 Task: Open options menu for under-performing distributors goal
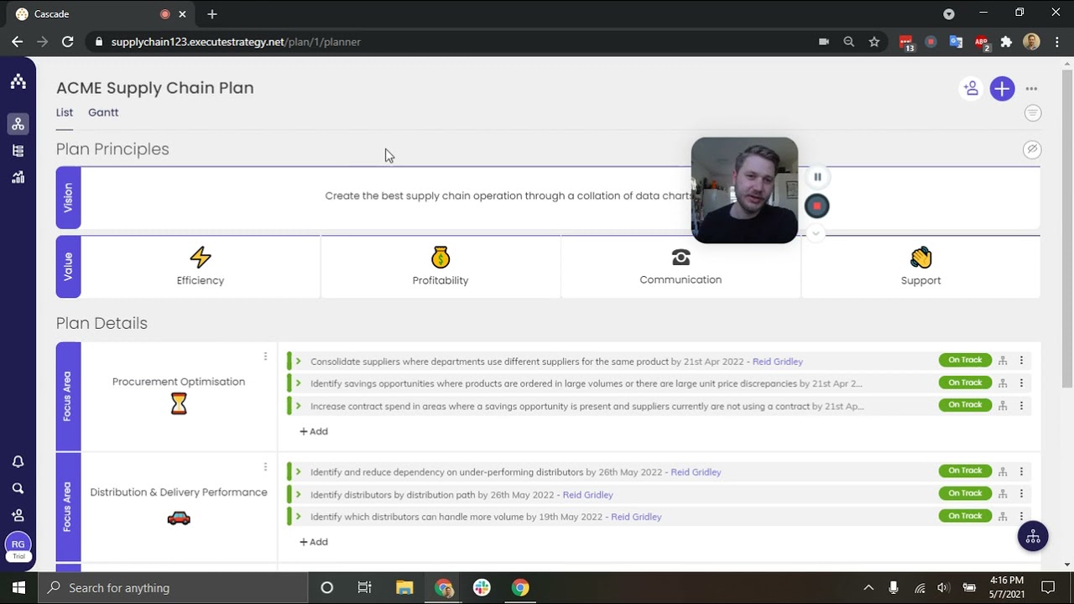[x=1021, y=471]
